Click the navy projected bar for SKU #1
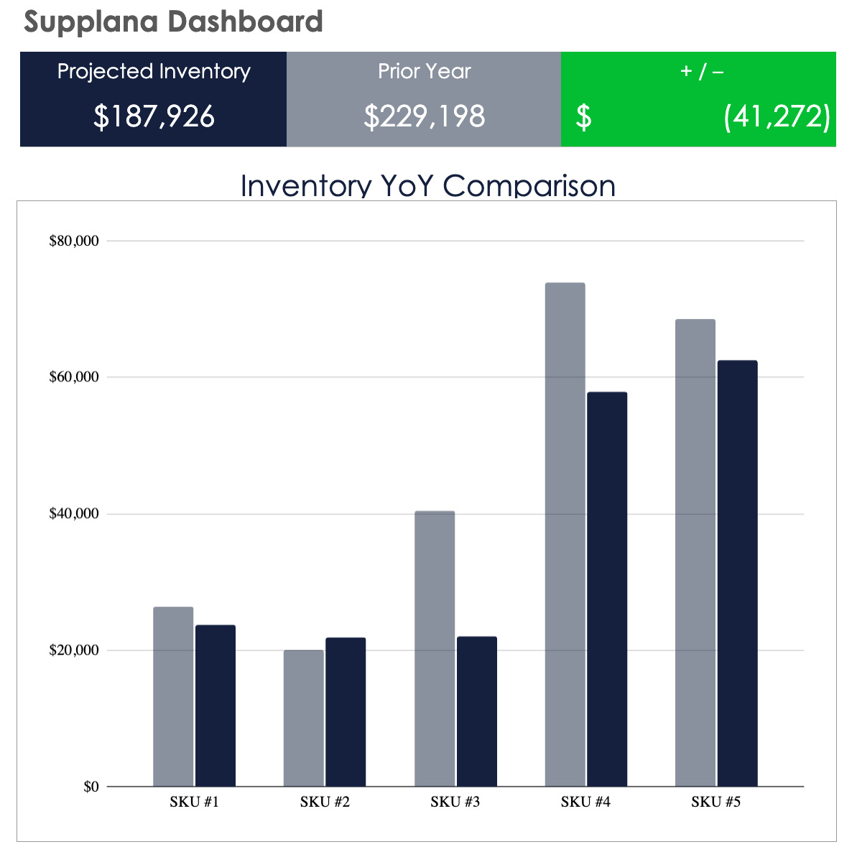Screen dimensions: 852x852 coord(216,705)
